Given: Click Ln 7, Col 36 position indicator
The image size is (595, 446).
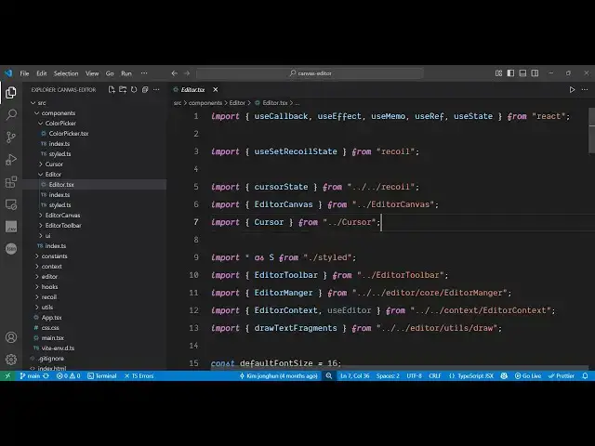Looking at the screenshot, I should click(x=355, y=375).
